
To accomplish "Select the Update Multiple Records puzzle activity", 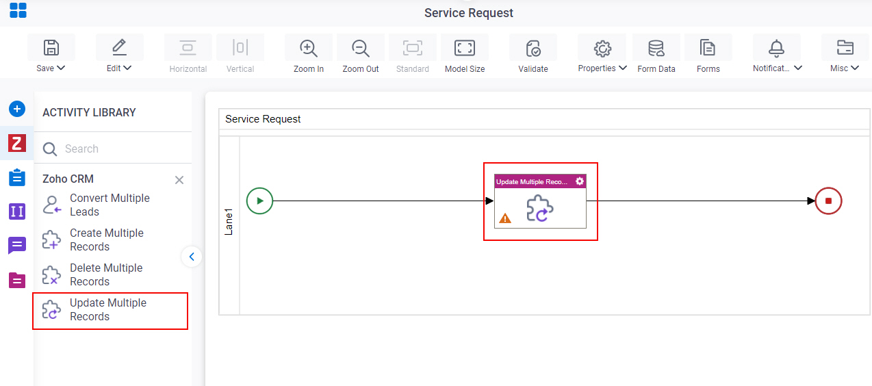I will (540, 208).
